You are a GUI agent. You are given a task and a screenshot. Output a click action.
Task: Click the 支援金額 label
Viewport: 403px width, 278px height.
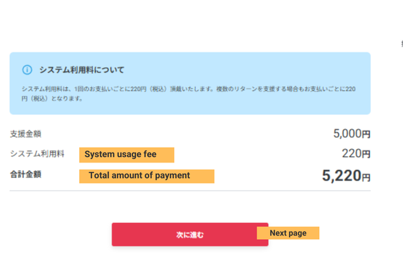(x=26, y=134)
